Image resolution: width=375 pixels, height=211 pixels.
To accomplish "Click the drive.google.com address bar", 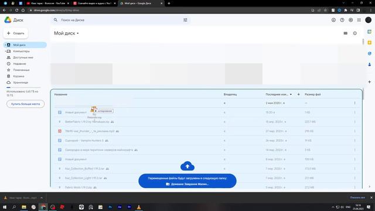I will click(168, 11).
